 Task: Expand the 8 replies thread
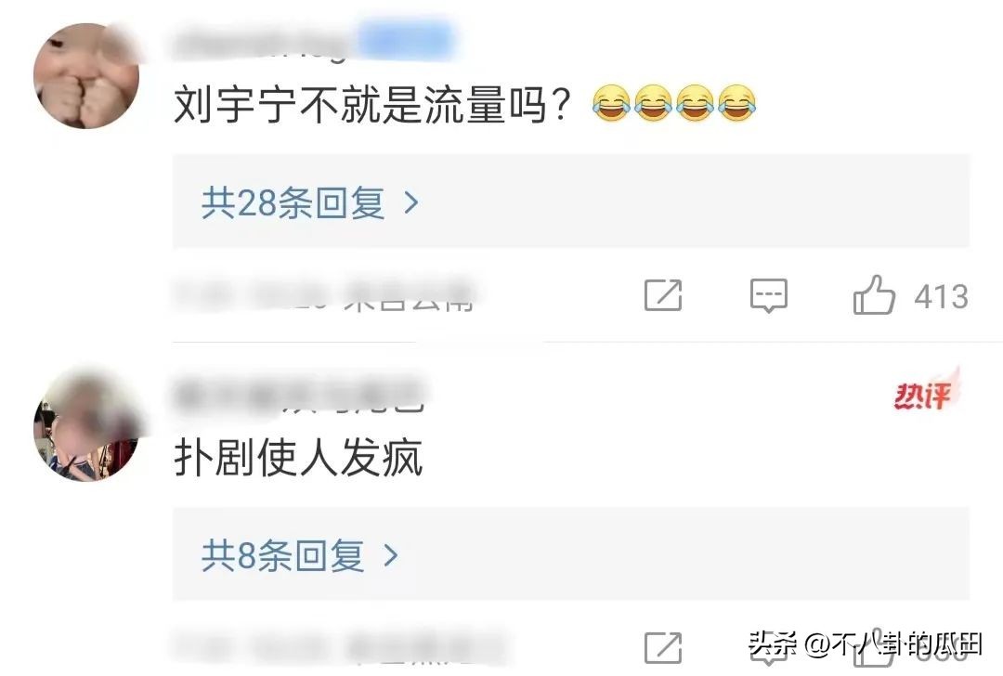point(570,554)
